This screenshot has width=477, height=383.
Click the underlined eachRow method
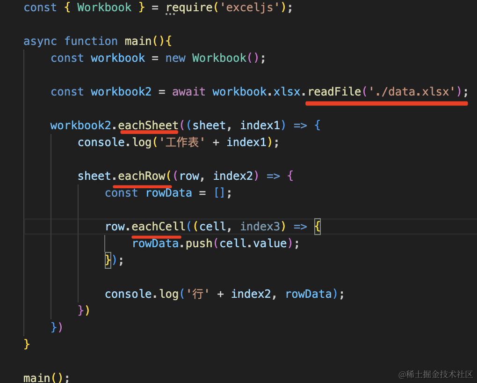click(142, 176)
